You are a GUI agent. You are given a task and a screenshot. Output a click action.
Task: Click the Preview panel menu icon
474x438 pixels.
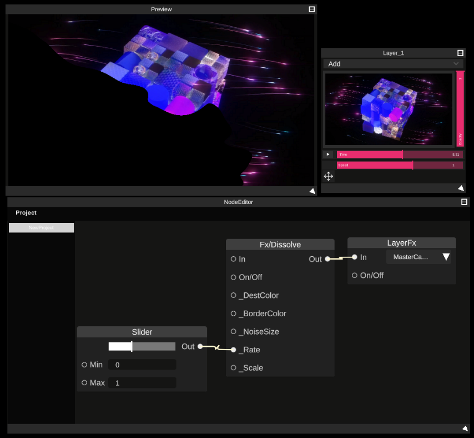(x=311, y=9)
